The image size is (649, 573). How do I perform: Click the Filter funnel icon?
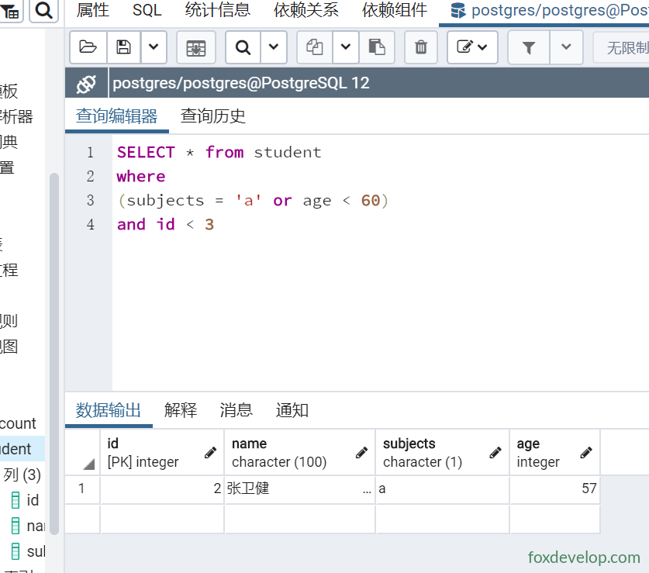tap(529, 47)
